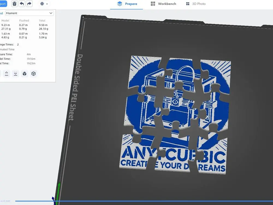Click the blue horizontal slider bar below the plate
273x205 pixels.
[x=144, y=201]
